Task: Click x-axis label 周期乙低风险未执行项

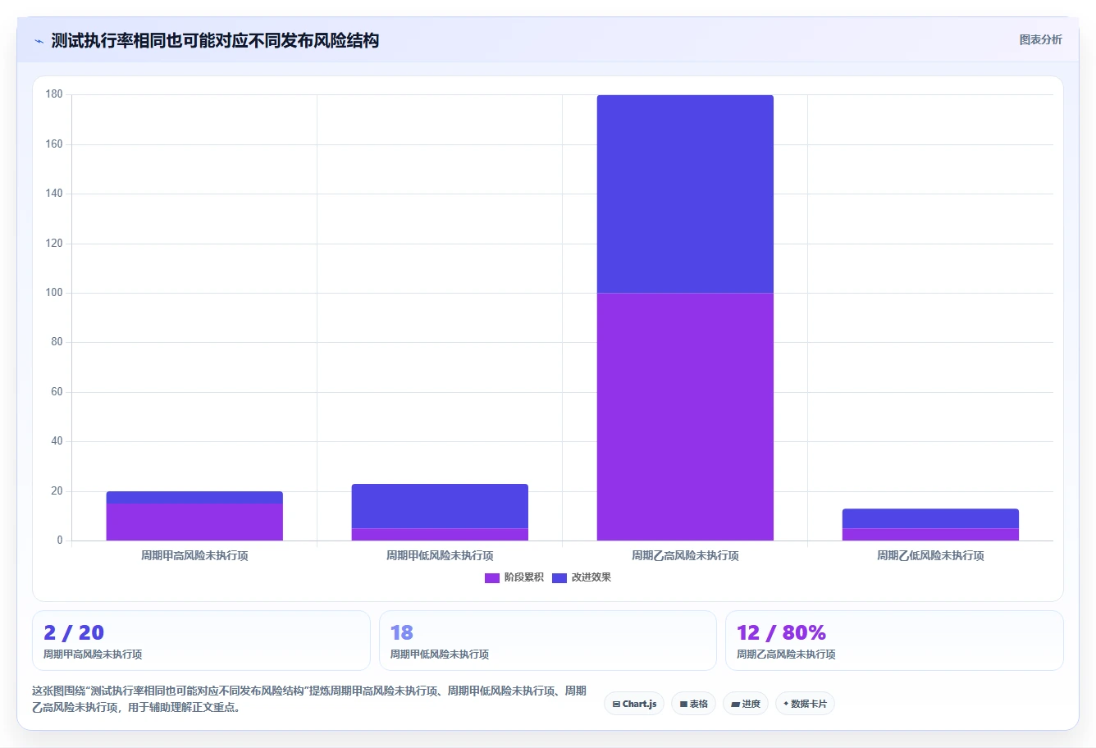Action: [930, 555]
